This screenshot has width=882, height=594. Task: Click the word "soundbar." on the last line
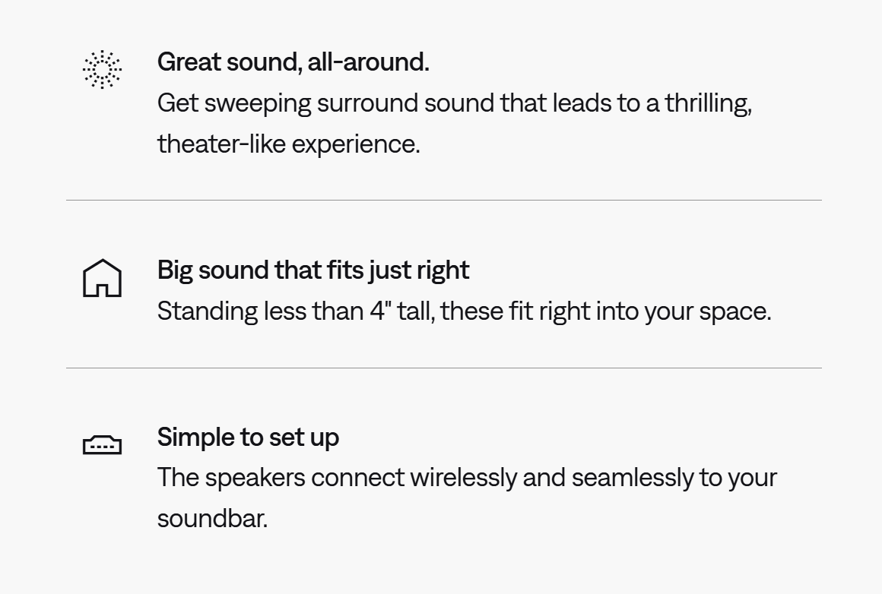pos(212,519)
